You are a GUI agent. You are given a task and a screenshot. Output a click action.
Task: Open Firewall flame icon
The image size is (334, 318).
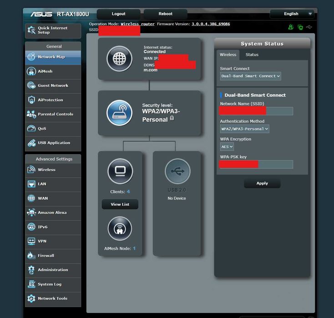click(31, 255)
